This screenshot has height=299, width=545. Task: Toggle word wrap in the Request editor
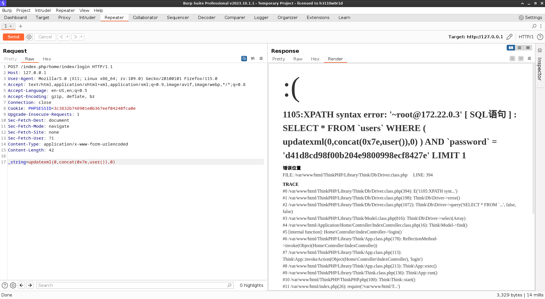(x=244, y=58)
